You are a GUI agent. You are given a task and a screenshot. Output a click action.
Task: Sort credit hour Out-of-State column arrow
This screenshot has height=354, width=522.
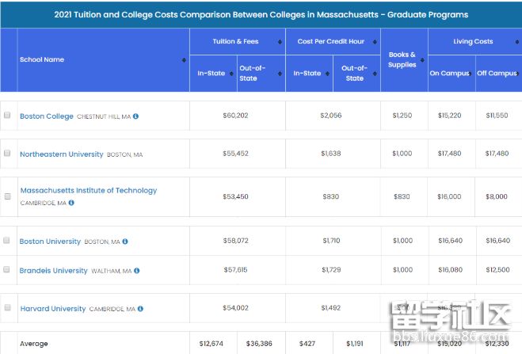(x=375, y=74)
